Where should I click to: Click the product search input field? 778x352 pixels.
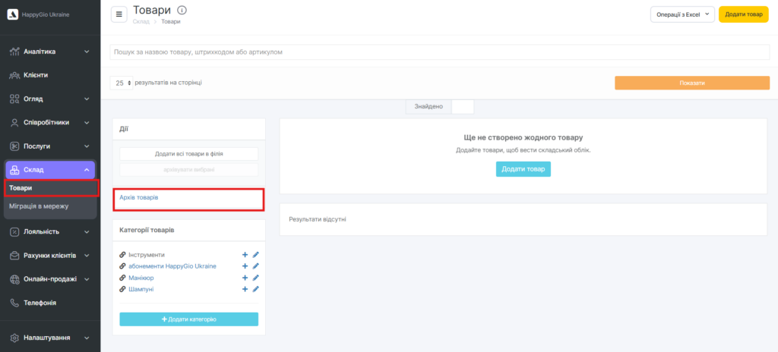[439, 52]
